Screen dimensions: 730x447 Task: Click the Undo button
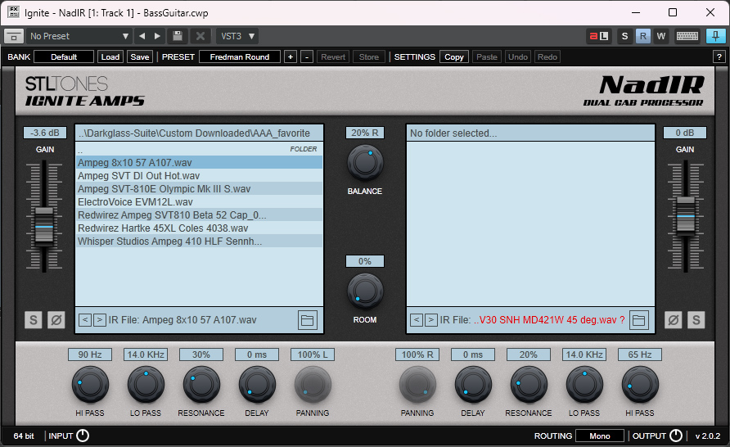tap(518, 56)
